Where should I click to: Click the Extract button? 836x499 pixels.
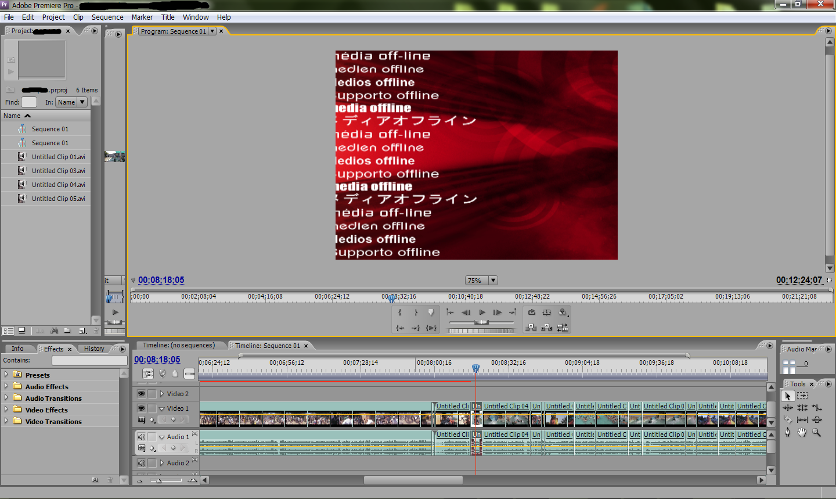click(547, 328)
